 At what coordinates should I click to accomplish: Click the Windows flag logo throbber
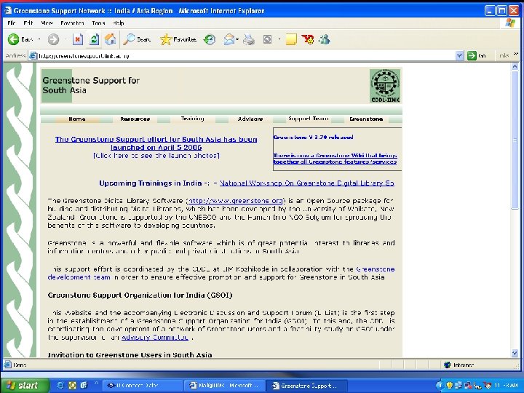click(510, 23)
